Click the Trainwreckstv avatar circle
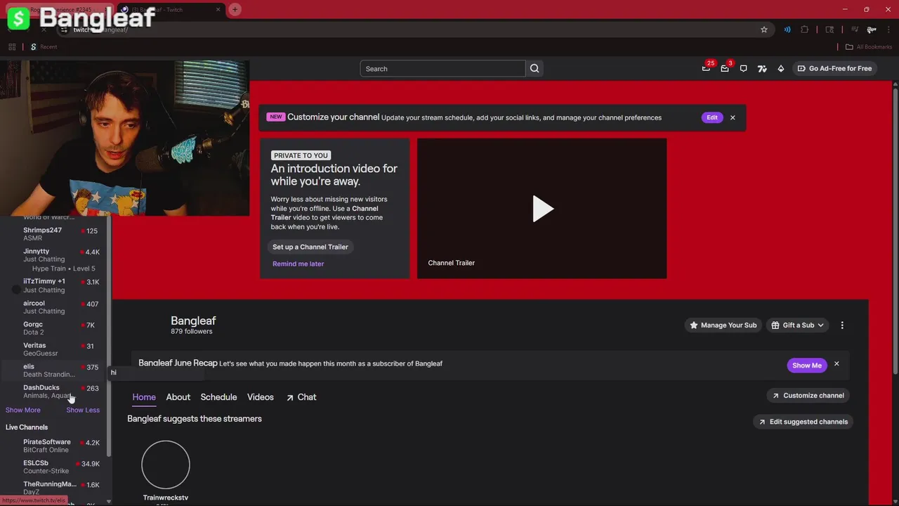The height and width of the screenshot is (506, 899). point(166,465)
